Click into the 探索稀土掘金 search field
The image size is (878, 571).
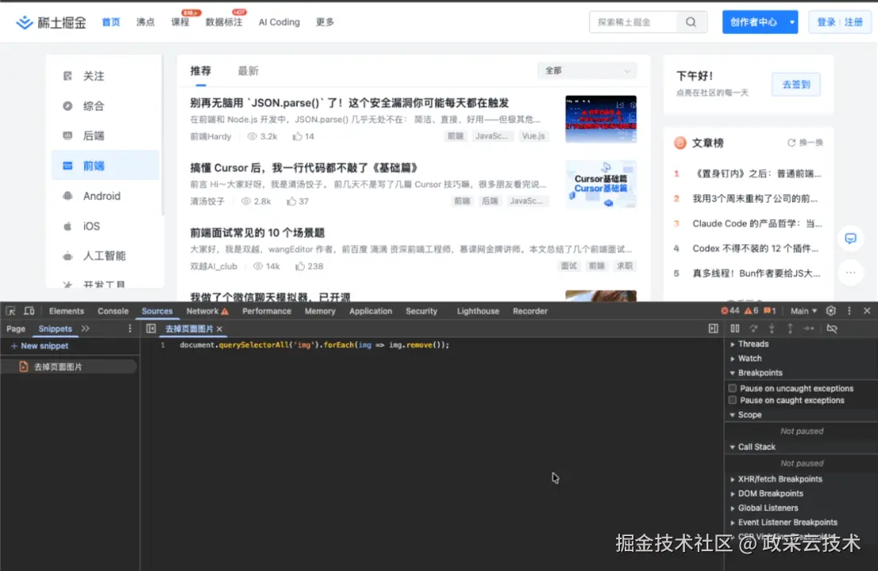[x=633, y=22]
